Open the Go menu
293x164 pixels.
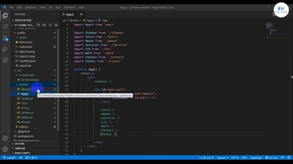pos(51,7)
